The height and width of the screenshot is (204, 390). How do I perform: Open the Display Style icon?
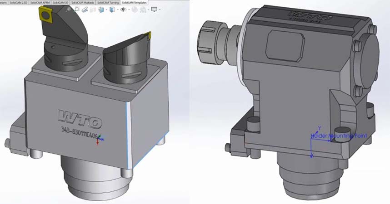112,10
